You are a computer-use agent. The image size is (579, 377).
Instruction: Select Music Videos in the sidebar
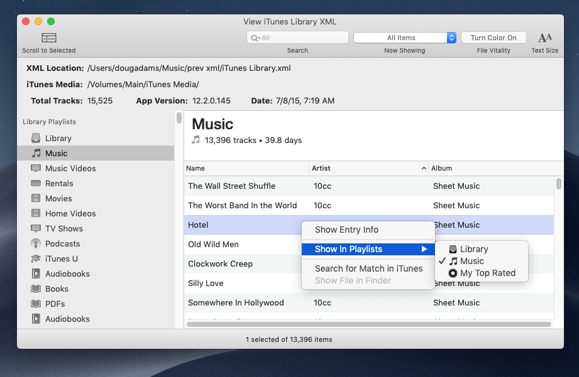pos(96,168)
